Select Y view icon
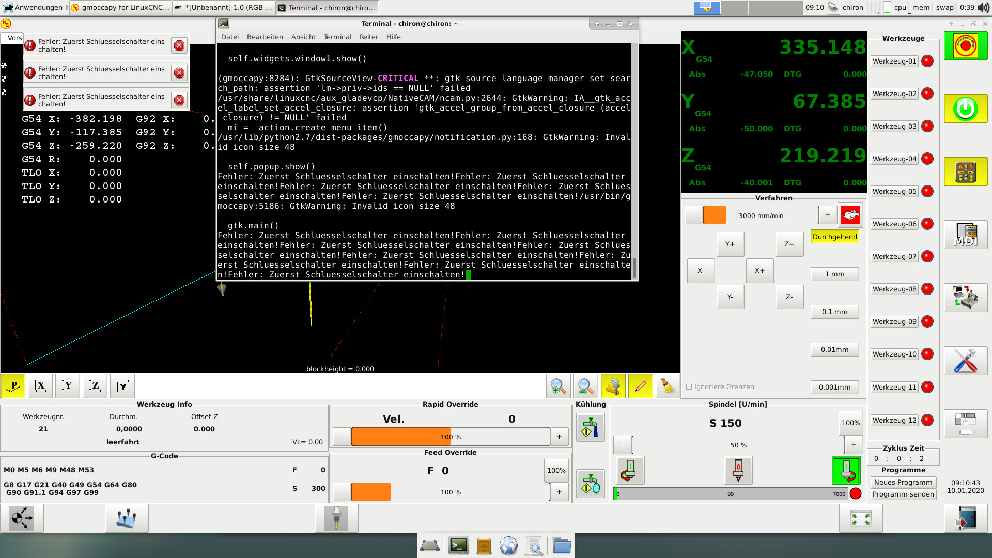Screen dimensions: 992x558 click(x=68, y=386)
